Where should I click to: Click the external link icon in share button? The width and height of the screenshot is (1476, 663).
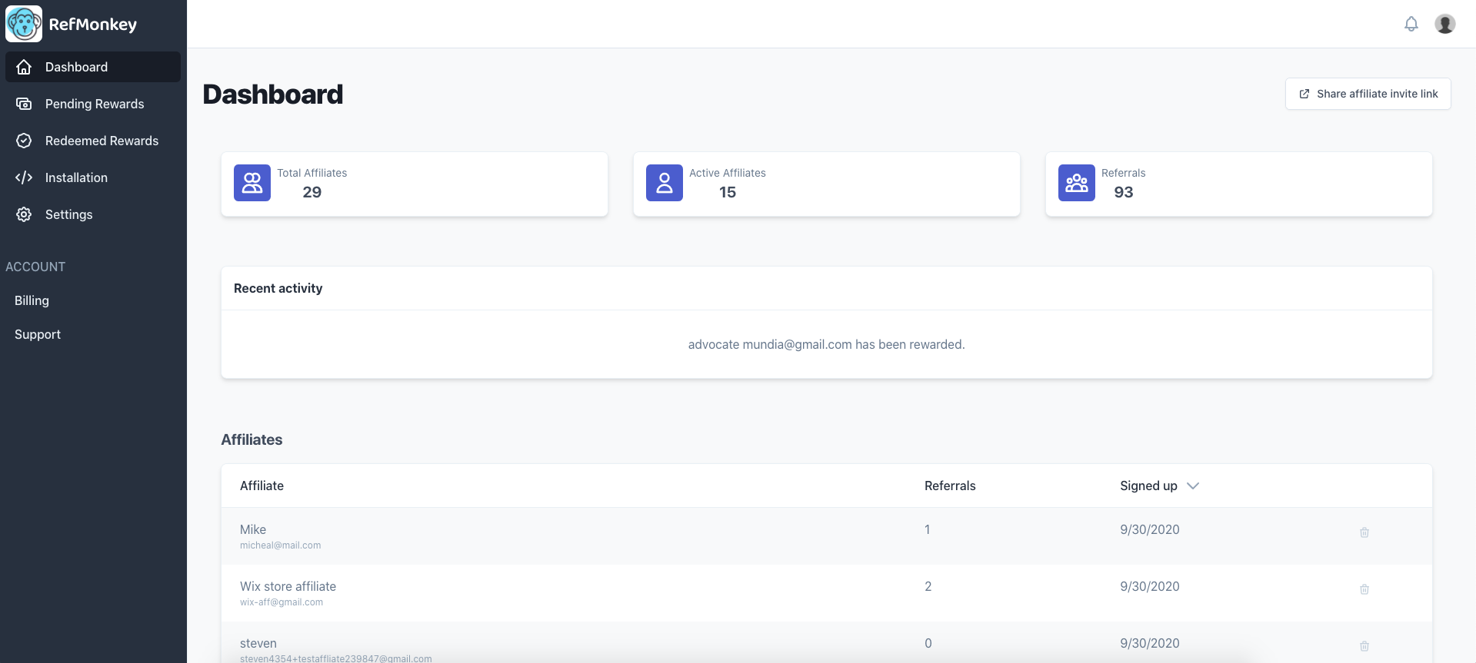[1304, 94]
